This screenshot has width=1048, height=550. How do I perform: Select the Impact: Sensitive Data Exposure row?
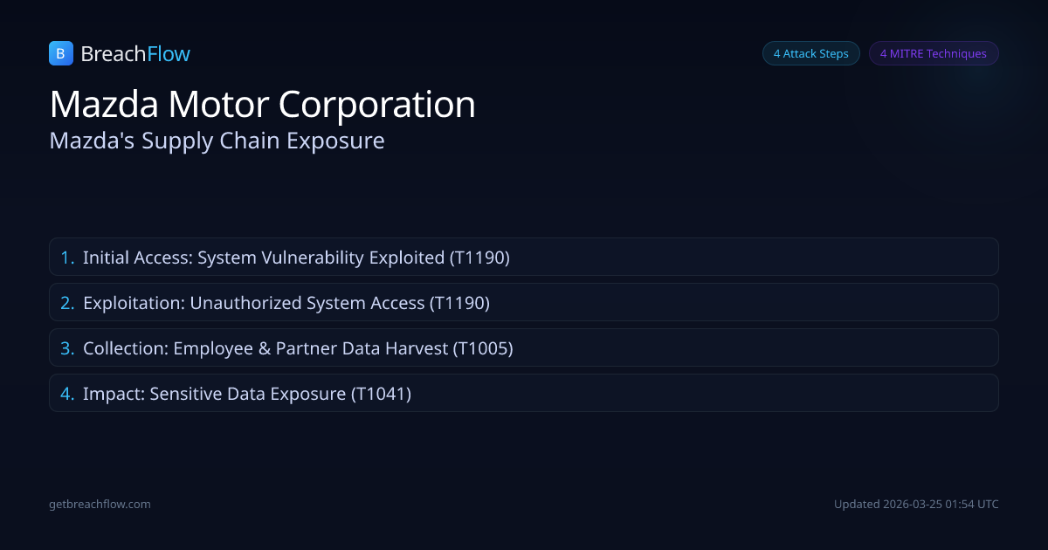(523, 393)
